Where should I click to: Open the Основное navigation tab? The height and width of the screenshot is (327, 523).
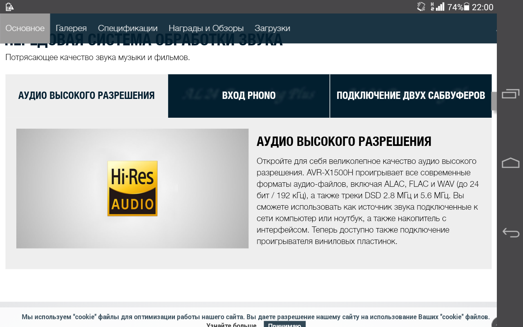25,28
